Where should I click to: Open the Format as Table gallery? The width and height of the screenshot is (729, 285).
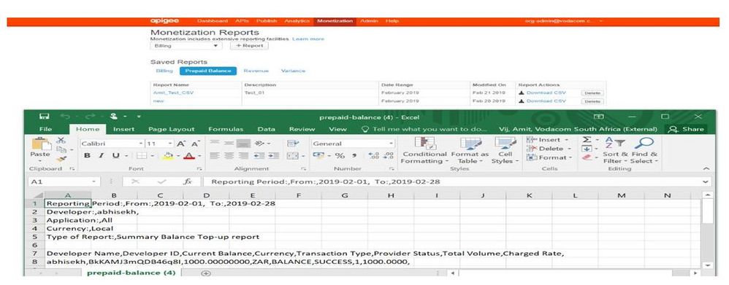(x=470, y=150)
